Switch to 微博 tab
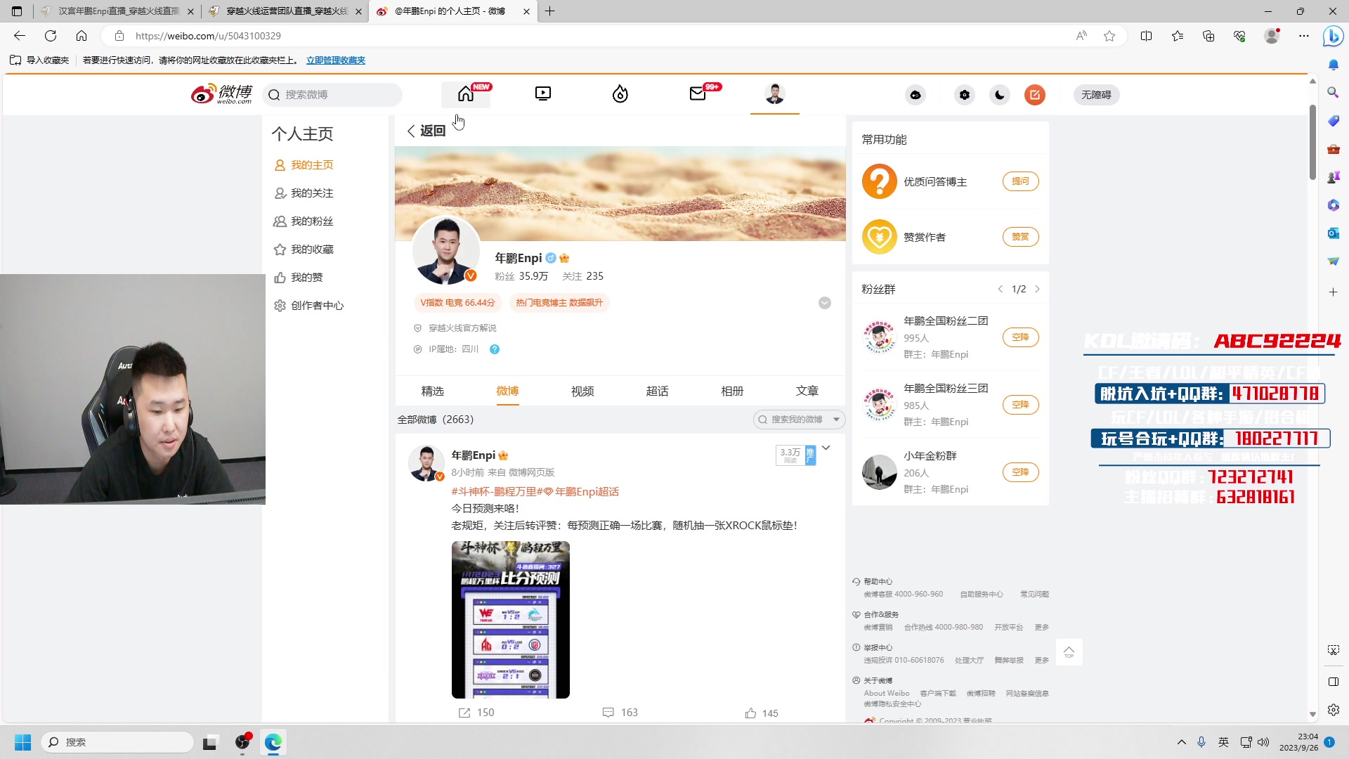 [507, 391]
